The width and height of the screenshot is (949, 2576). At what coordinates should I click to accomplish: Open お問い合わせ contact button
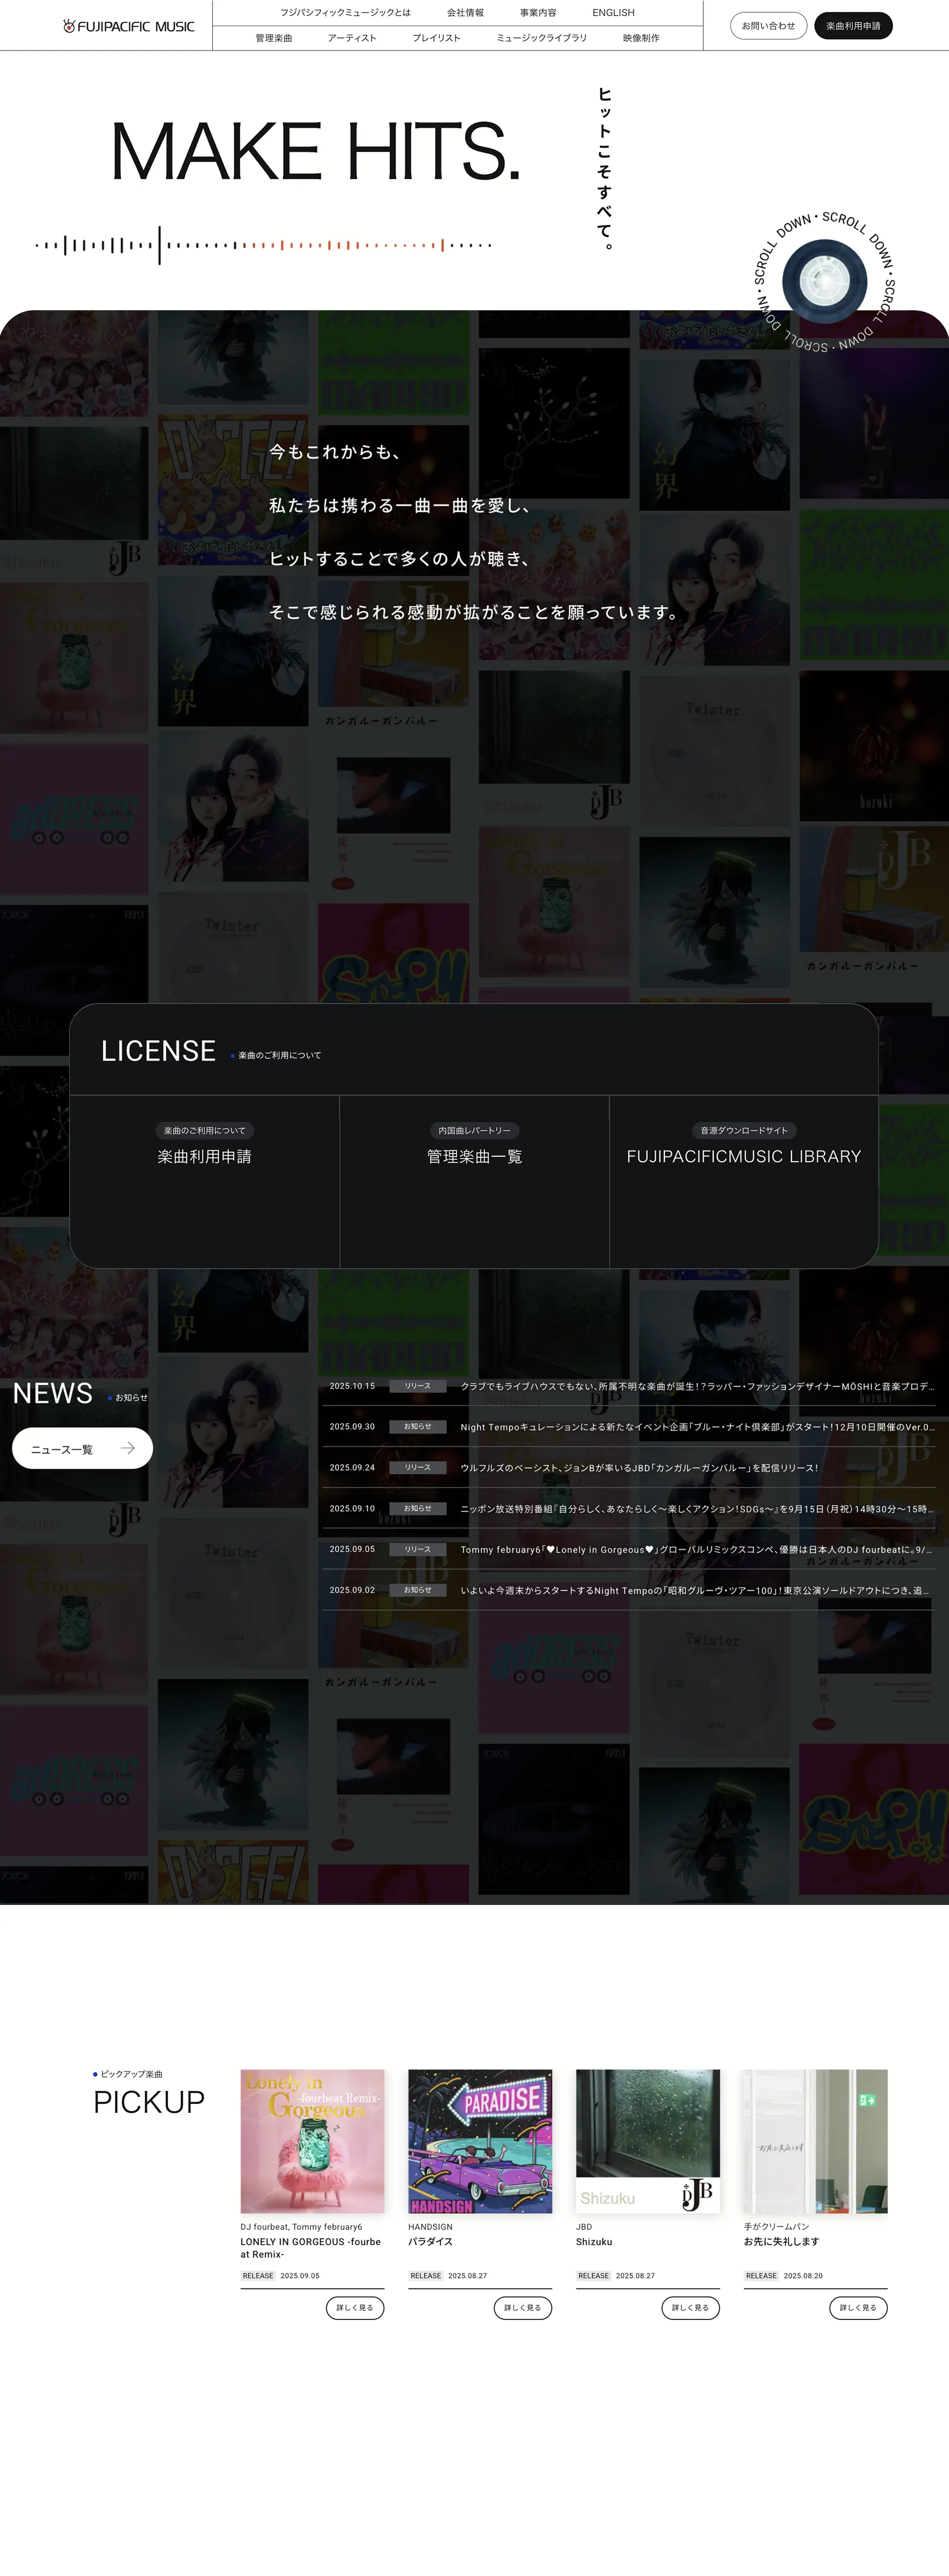tap(768, 26)
